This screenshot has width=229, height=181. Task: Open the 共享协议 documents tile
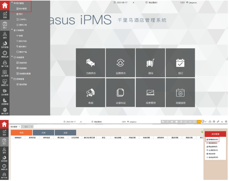coord(121,93)
